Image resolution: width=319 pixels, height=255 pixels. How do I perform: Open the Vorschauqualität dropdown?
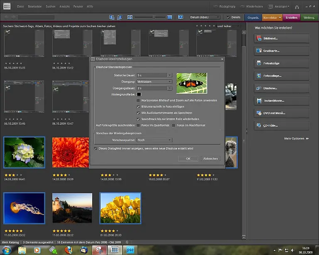[169, 140]
